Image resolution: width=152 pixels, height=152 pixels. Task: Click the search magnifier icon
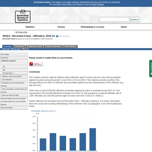(x=130, y=20)
